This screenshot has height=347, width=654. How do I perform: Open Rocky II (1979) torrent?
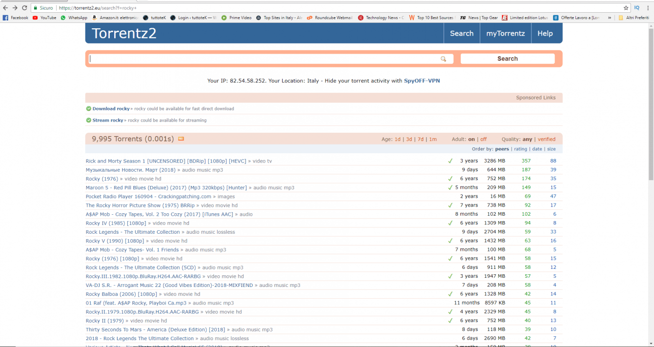click(x=105, y=321)
